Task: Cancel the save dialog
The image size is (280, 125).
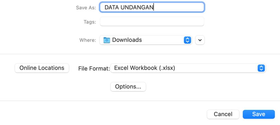Action: click(x=223, y=114)
